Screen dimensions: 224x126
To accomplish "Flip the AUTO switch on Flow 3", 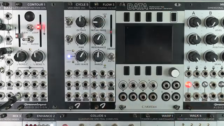I will [111, 56].
